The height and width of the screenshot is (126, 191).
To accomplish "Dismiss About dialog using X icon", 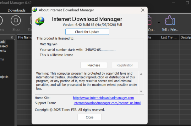I will [143, 10].
